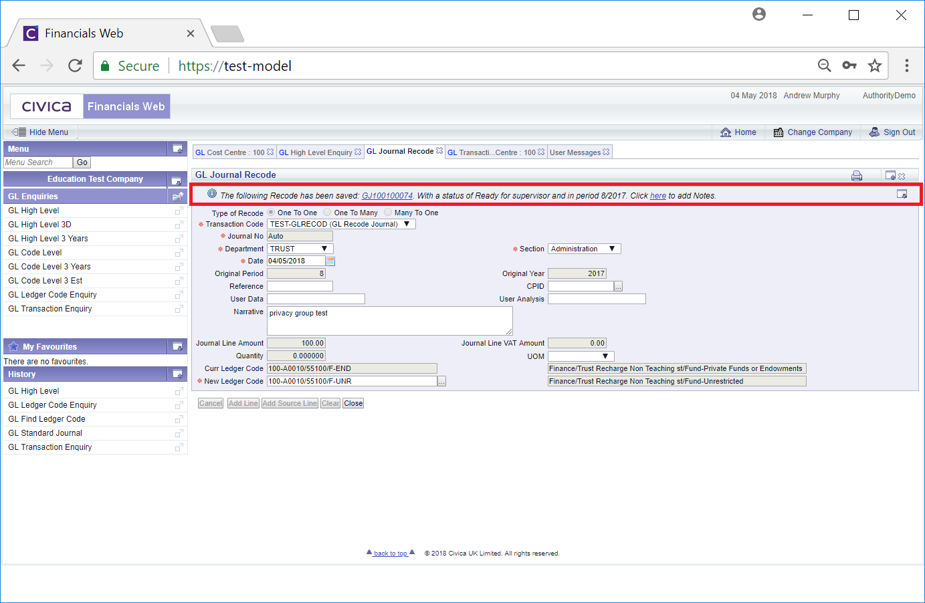This screenshot has width=925, height=603.
Task: Open GL Code Level 3 Est menu item
Action: [45, 281]
